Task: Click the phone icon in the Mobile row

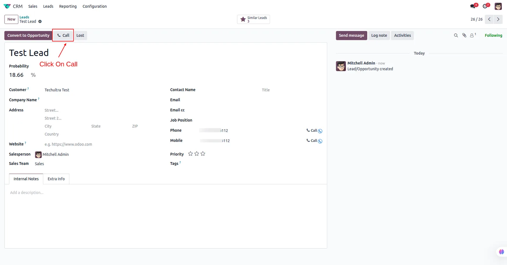Action: pyautogui.click(x=320, y=141)
